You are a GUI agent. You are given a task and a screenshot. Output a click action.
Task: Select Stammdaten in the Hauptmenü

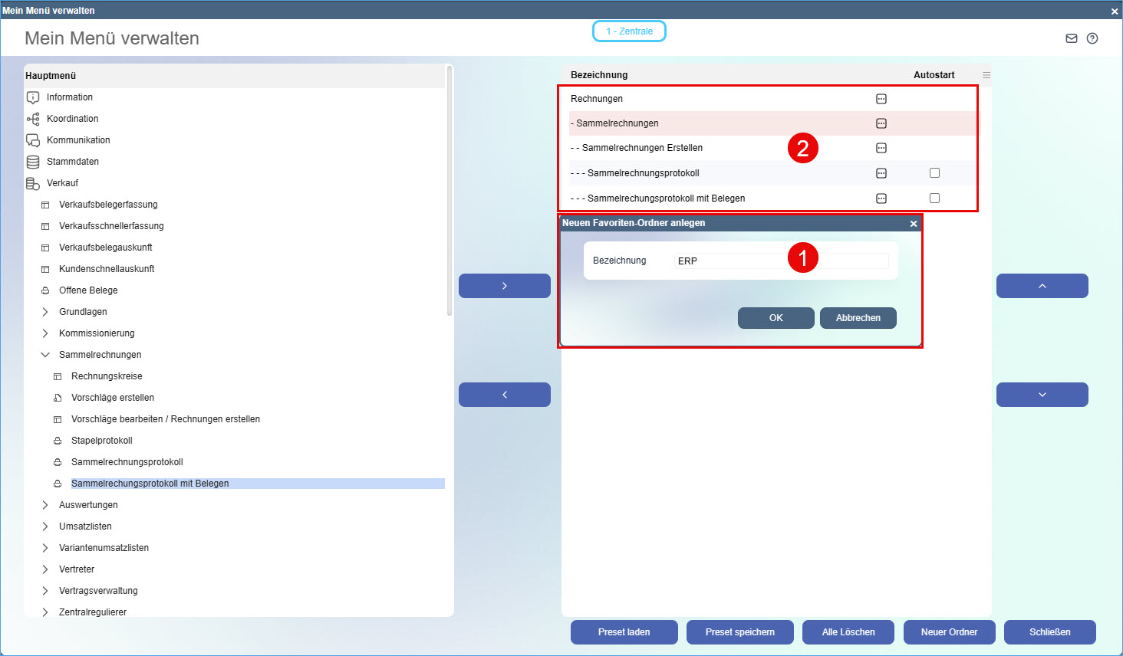pyautogui.click(x=73, y=162)
